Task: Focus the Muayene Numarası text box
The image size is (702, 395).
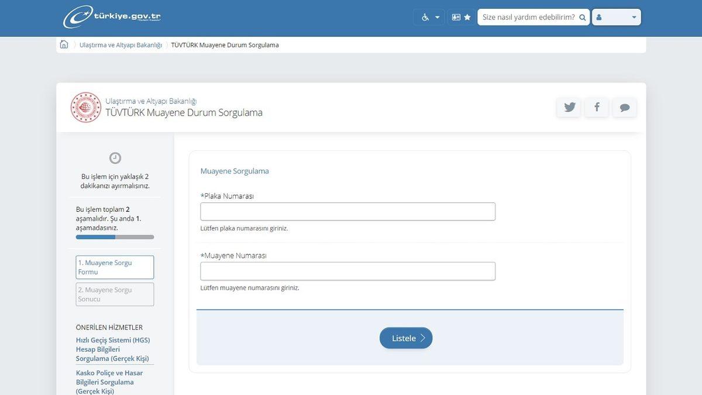Action: coord(347,271)
